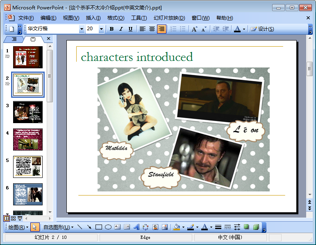
Task: Switch to the Slides thumbnail tab
Action: point(33,39)
